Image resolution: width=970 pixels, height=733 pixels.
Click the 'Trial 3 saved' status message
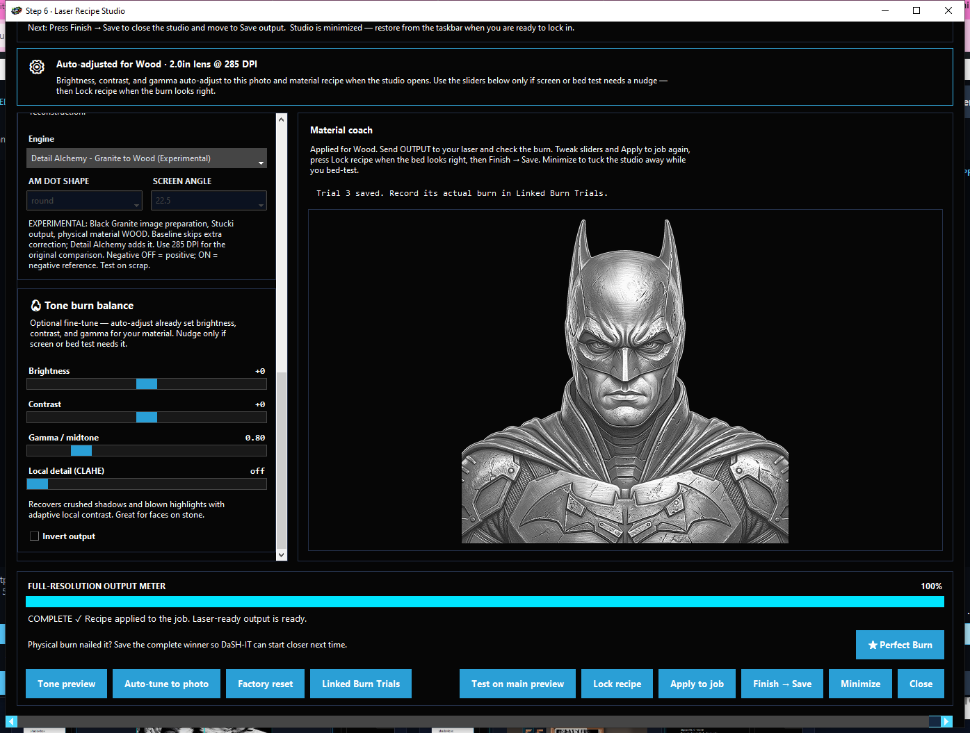tap(462, 193)
